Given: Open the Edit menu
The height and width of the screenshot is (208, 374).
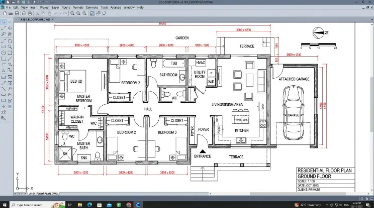Looking at the screenshot, I should 16,8.
